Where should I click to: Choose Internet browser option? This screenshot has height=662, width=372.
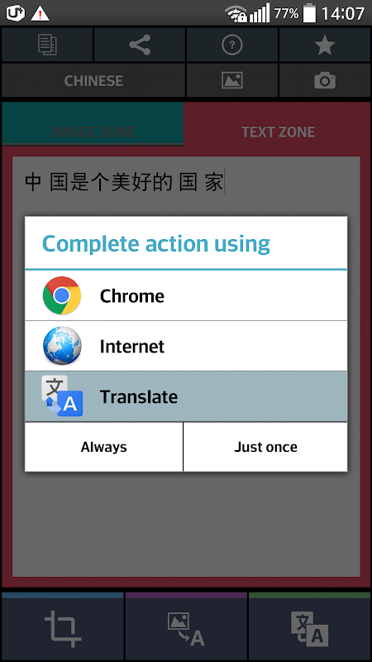186,346
